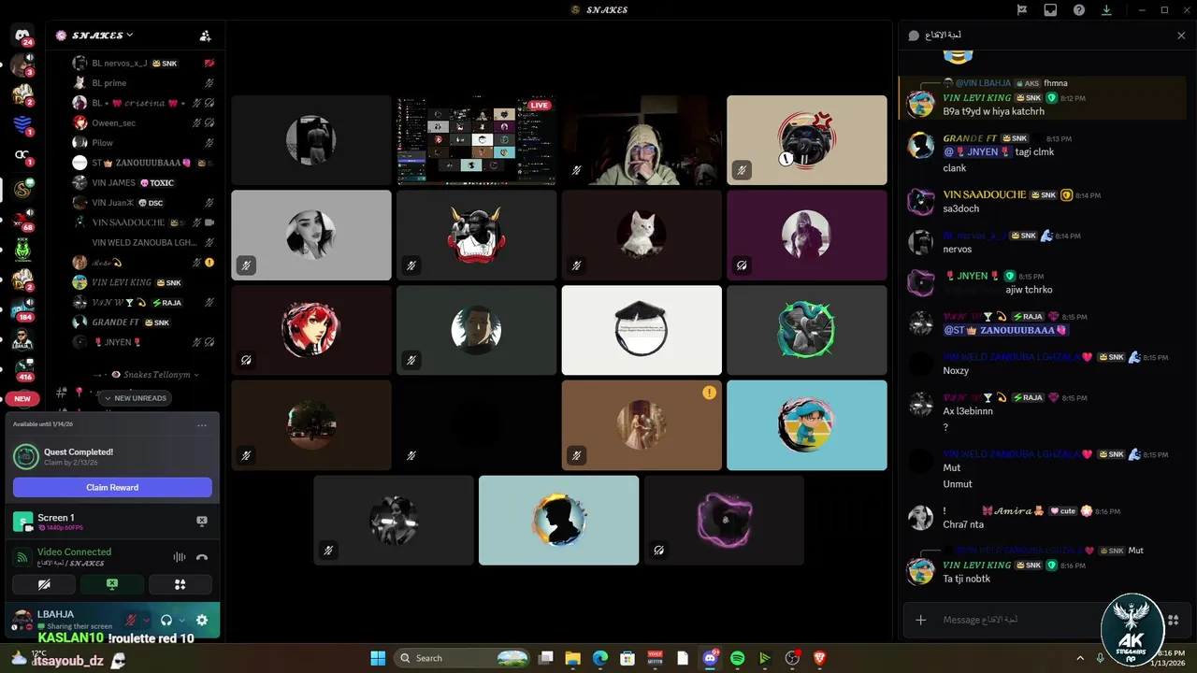This screenshot has height=673, width=1197.
Task: Click the @ZANOUUUBAAA mention in chat
Action: (x=1004, y=330)
